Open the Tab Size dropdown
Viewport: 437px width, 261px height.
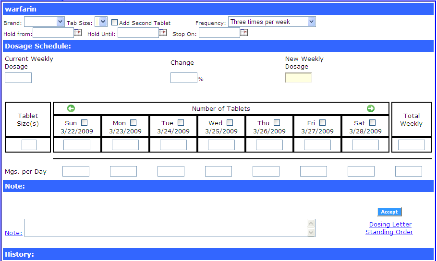tap(101, 22)
